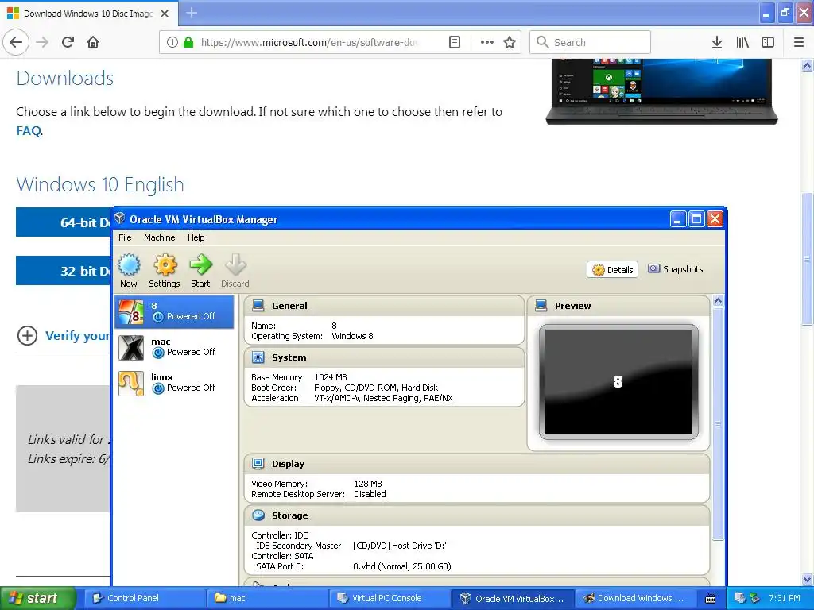Click the VM preview thumbnail showing 8

(x=618, y=382)
